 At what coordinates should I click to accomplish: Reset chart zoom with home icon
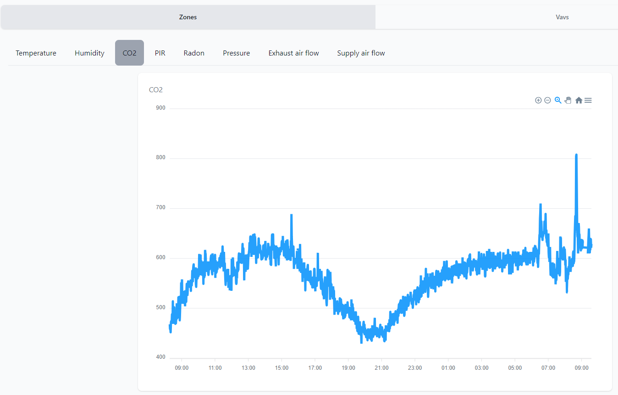(579, 100)
